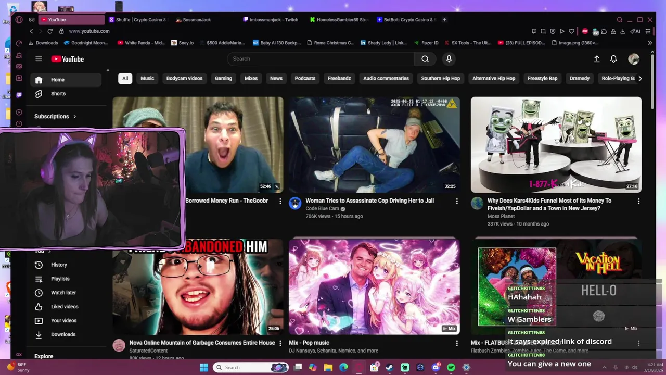The width and height of the screenshot is (666, 375).
Task: Open Opera easy setup menu icon
Action: point(648,31)
